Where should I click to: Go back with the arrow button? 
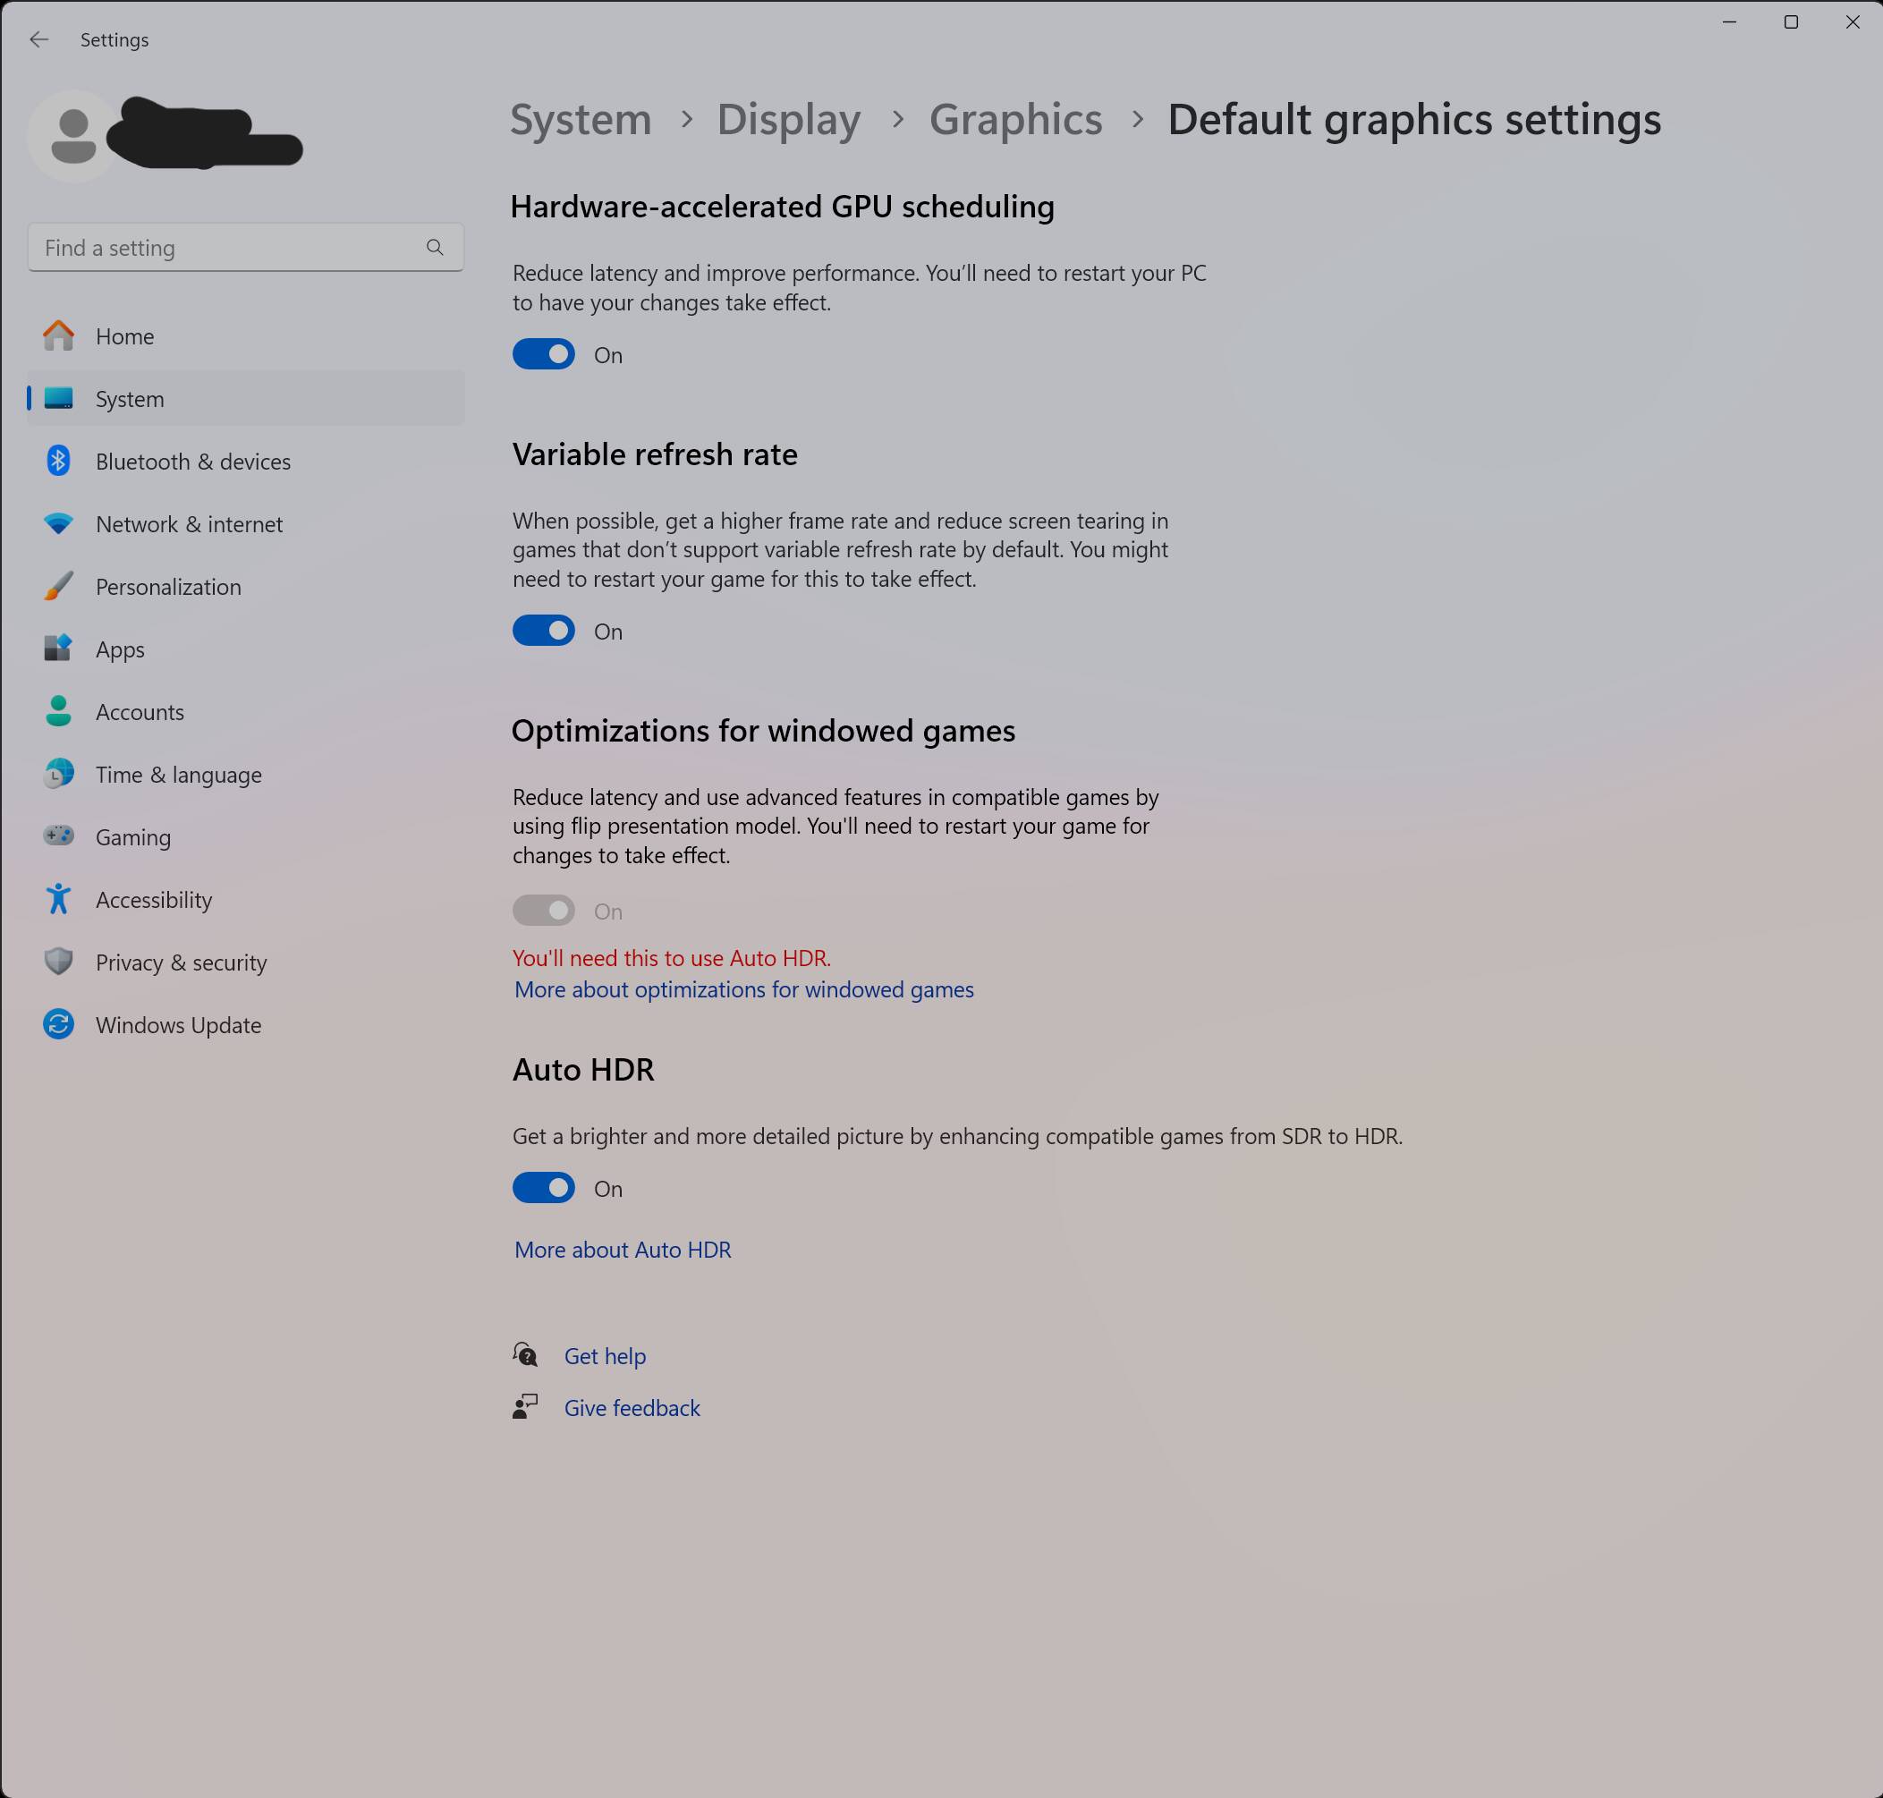39,39
